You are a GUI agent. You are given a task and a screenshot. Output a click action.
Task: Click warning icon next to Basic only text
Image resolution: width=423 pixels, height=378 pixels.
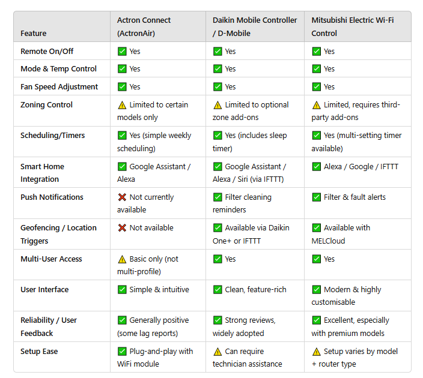click(122, 259)
